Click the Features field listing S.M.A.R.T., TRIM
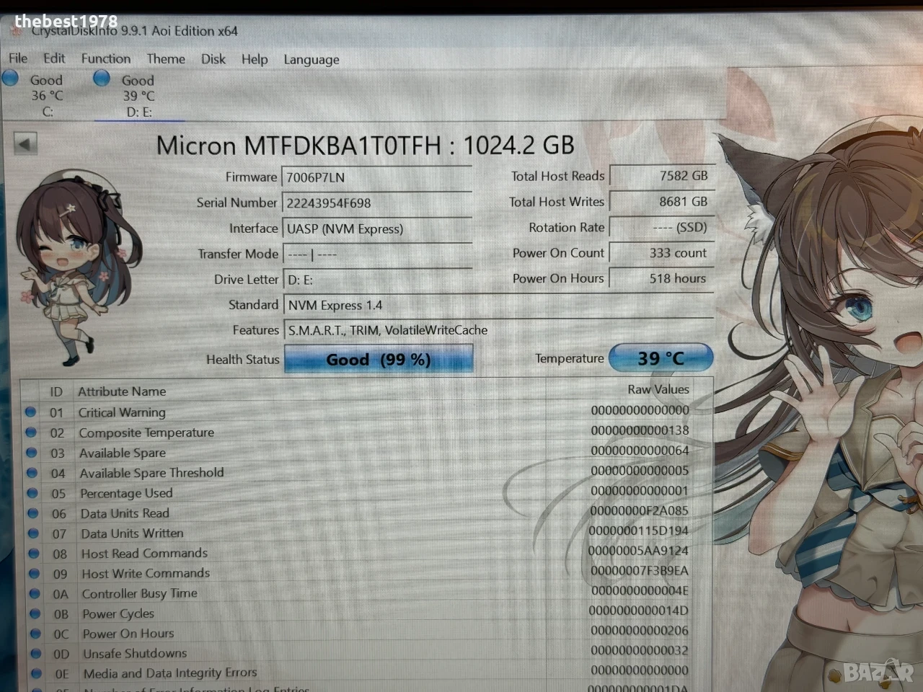The image size is (923, 692). [499, 330]
